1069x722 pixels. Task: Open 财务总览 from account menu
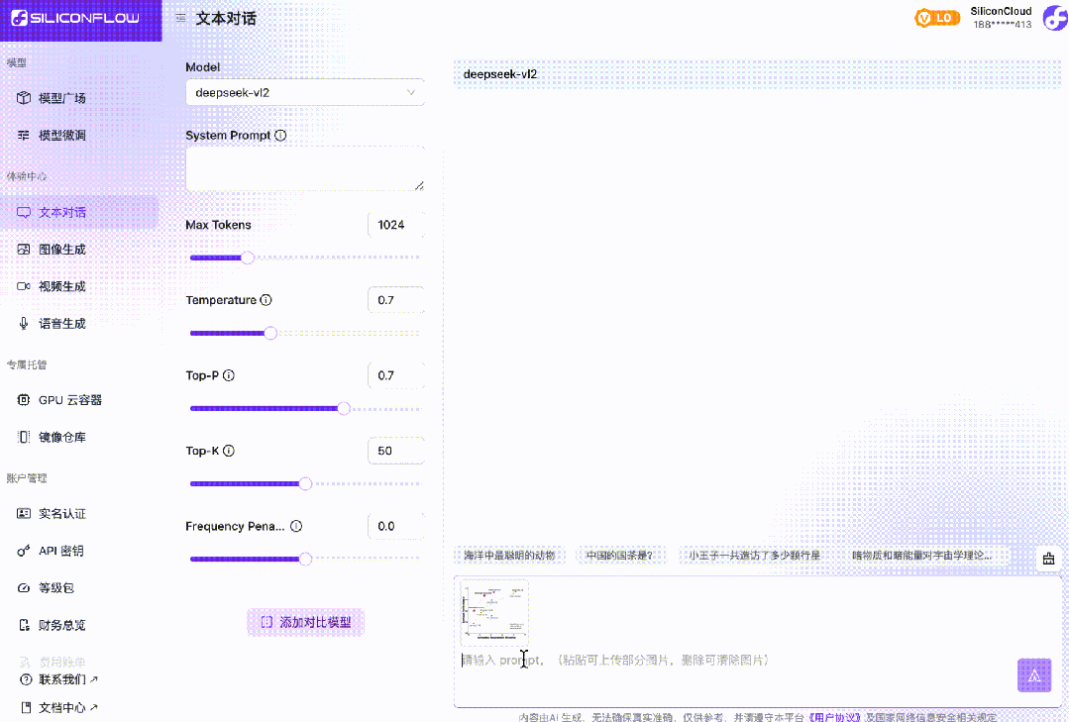point(59,624)
